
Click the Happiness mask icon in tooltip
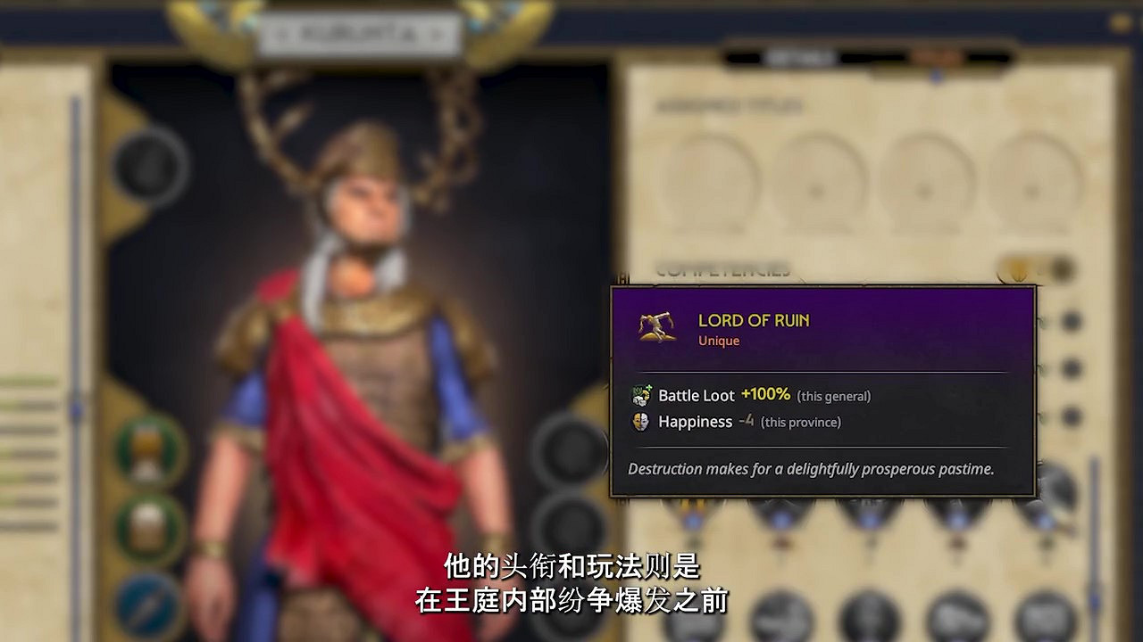click(x=640, y=422)
